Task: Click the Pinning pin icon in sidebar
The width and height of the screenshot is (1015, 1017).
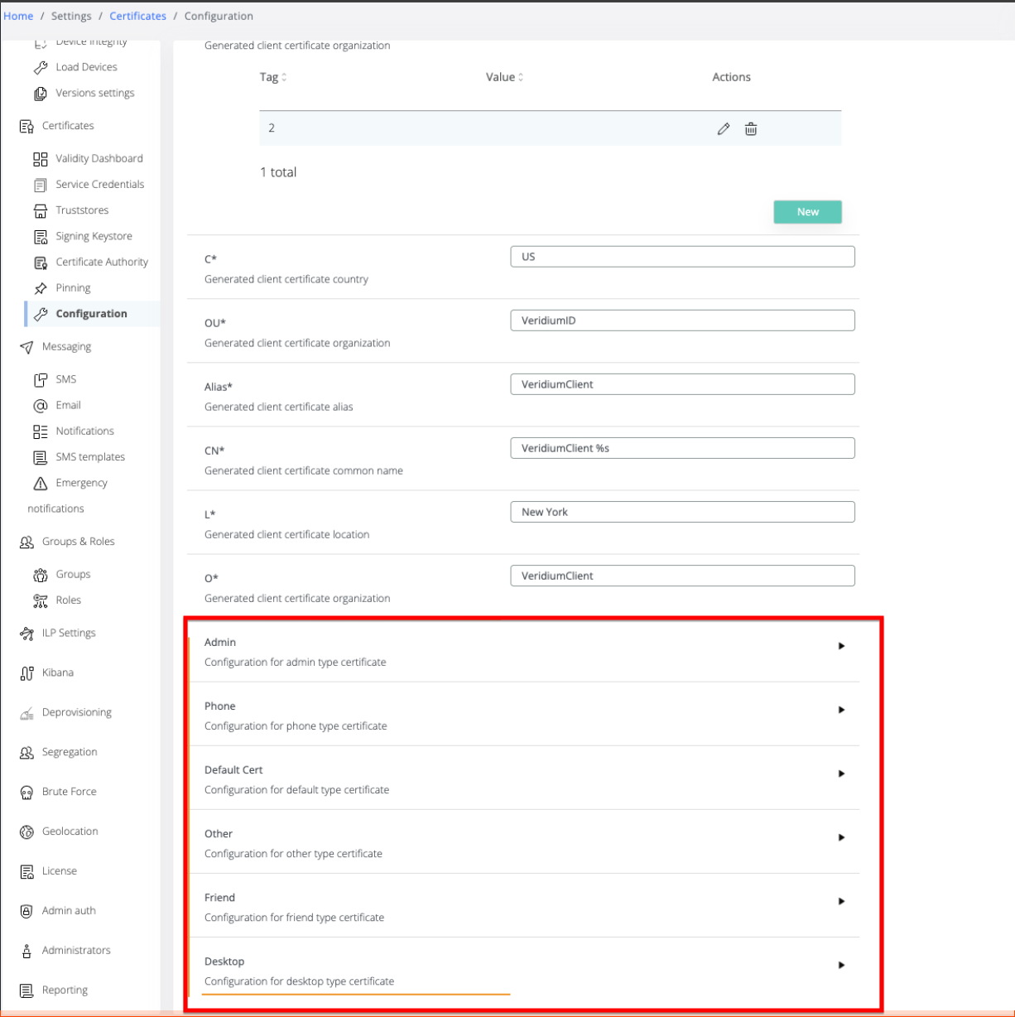Action: [40, 288]
